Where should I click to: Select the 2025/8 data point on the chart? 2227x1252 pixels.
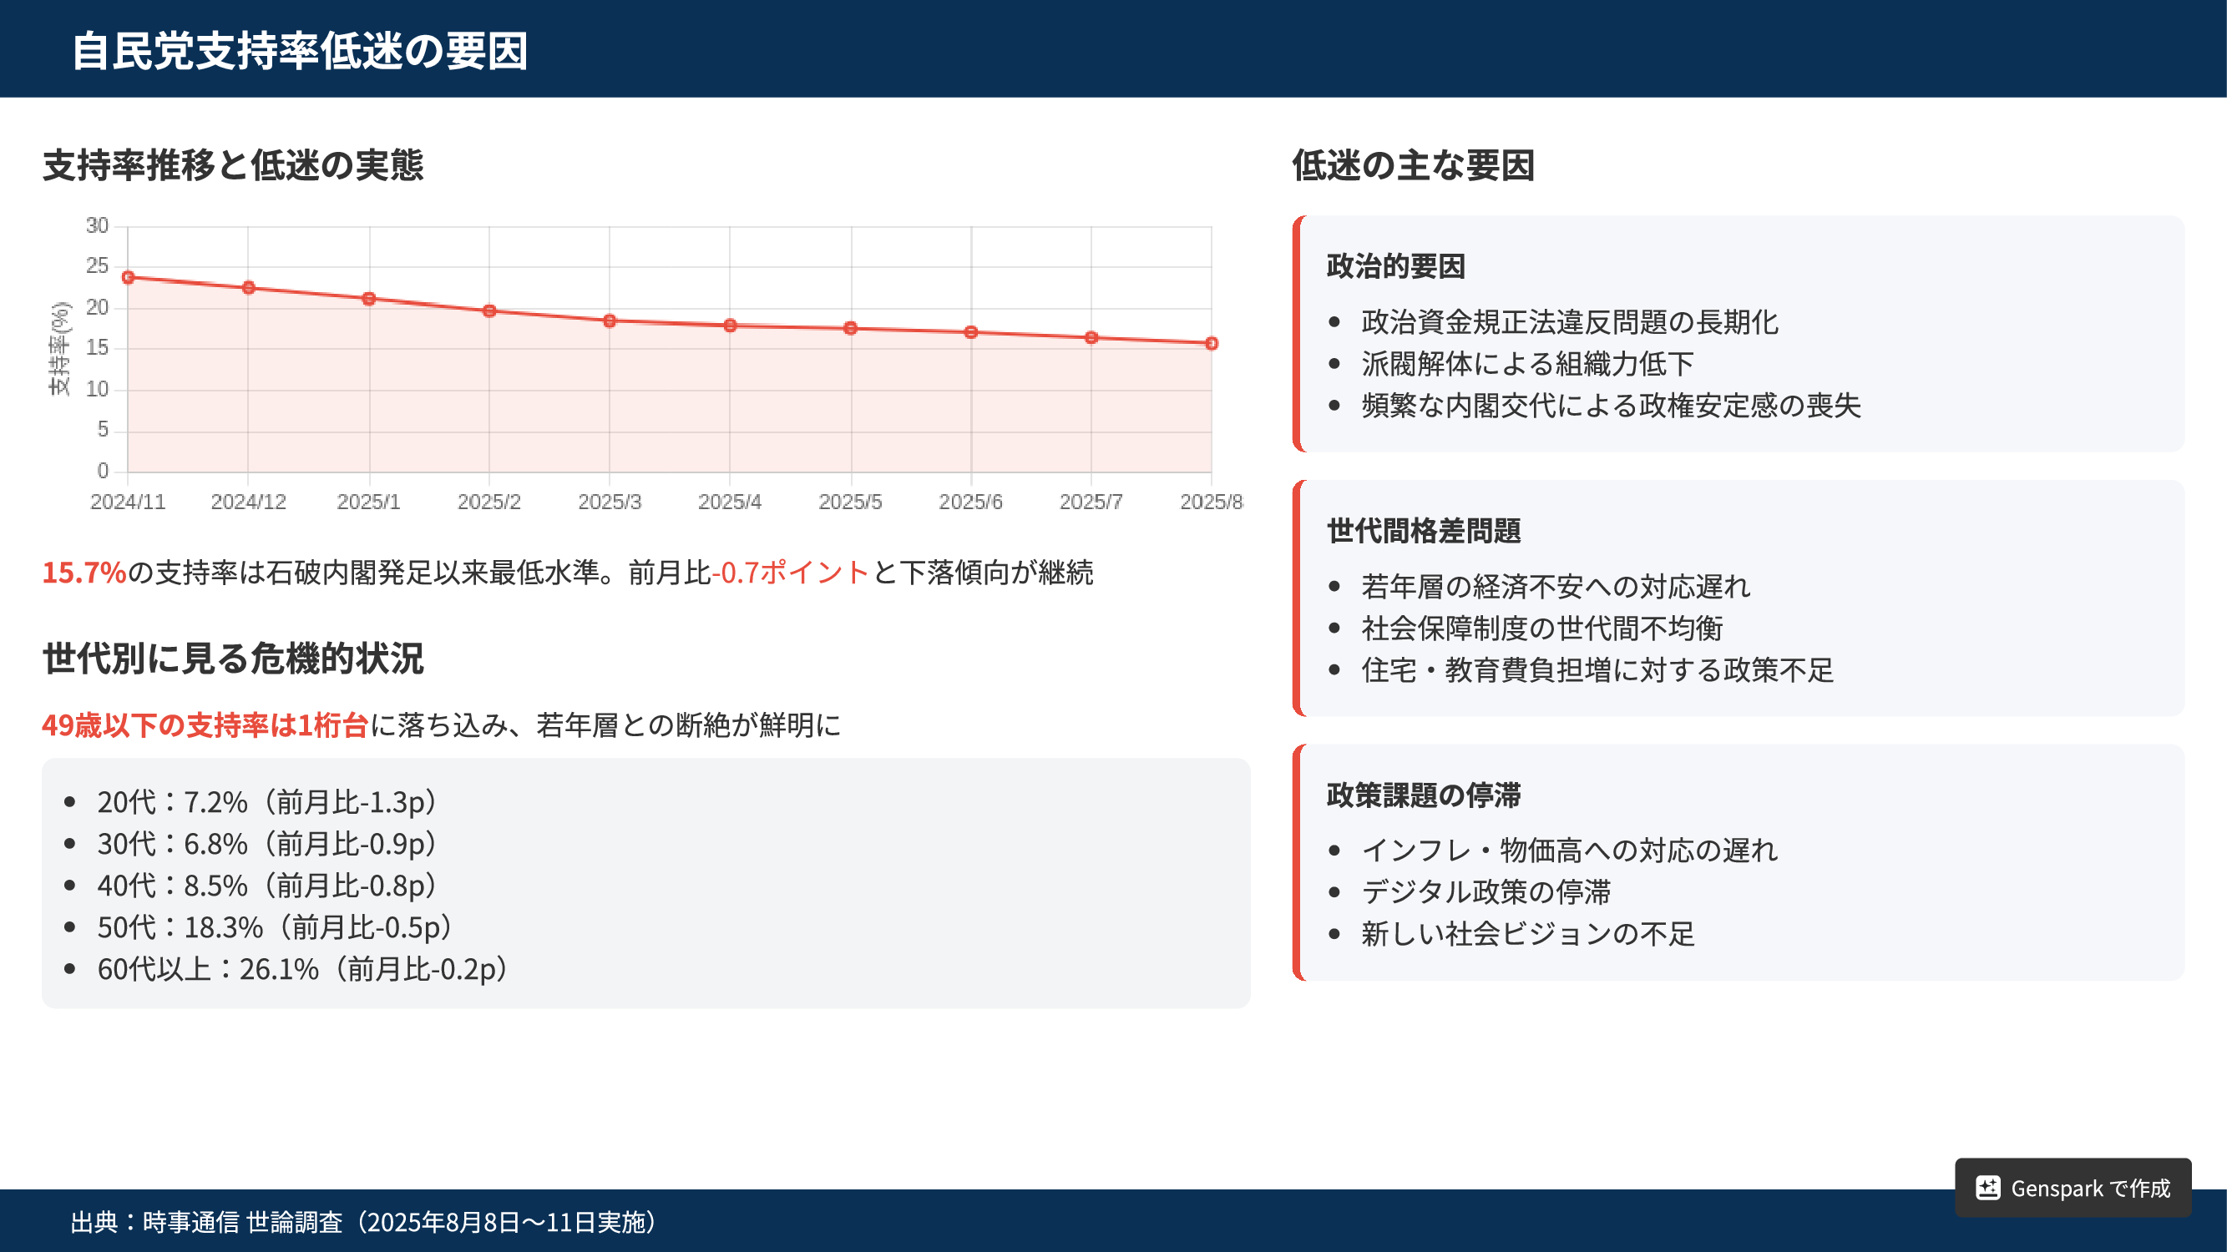[1211, 344]
